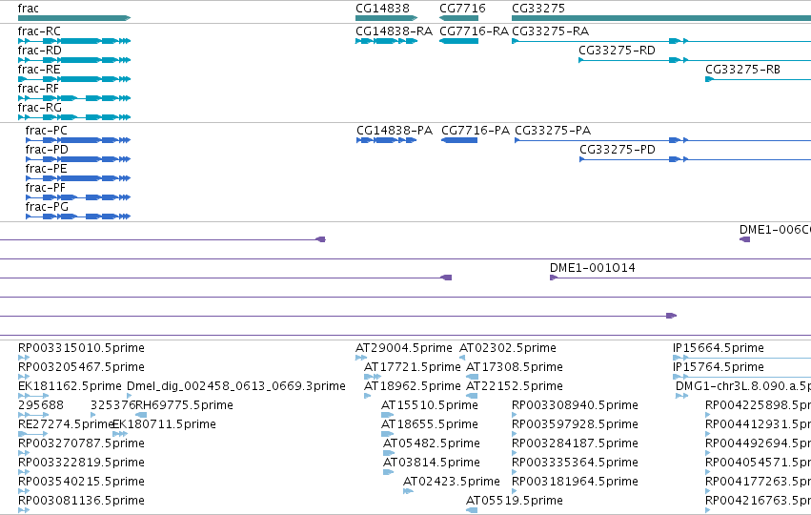Click the RE27274.5prime EST label
The height and width of the screenshot is (515, 811).
coord(66,424)
